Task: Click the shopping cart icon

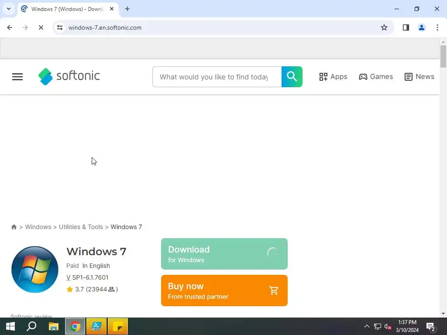Action: 274,291
